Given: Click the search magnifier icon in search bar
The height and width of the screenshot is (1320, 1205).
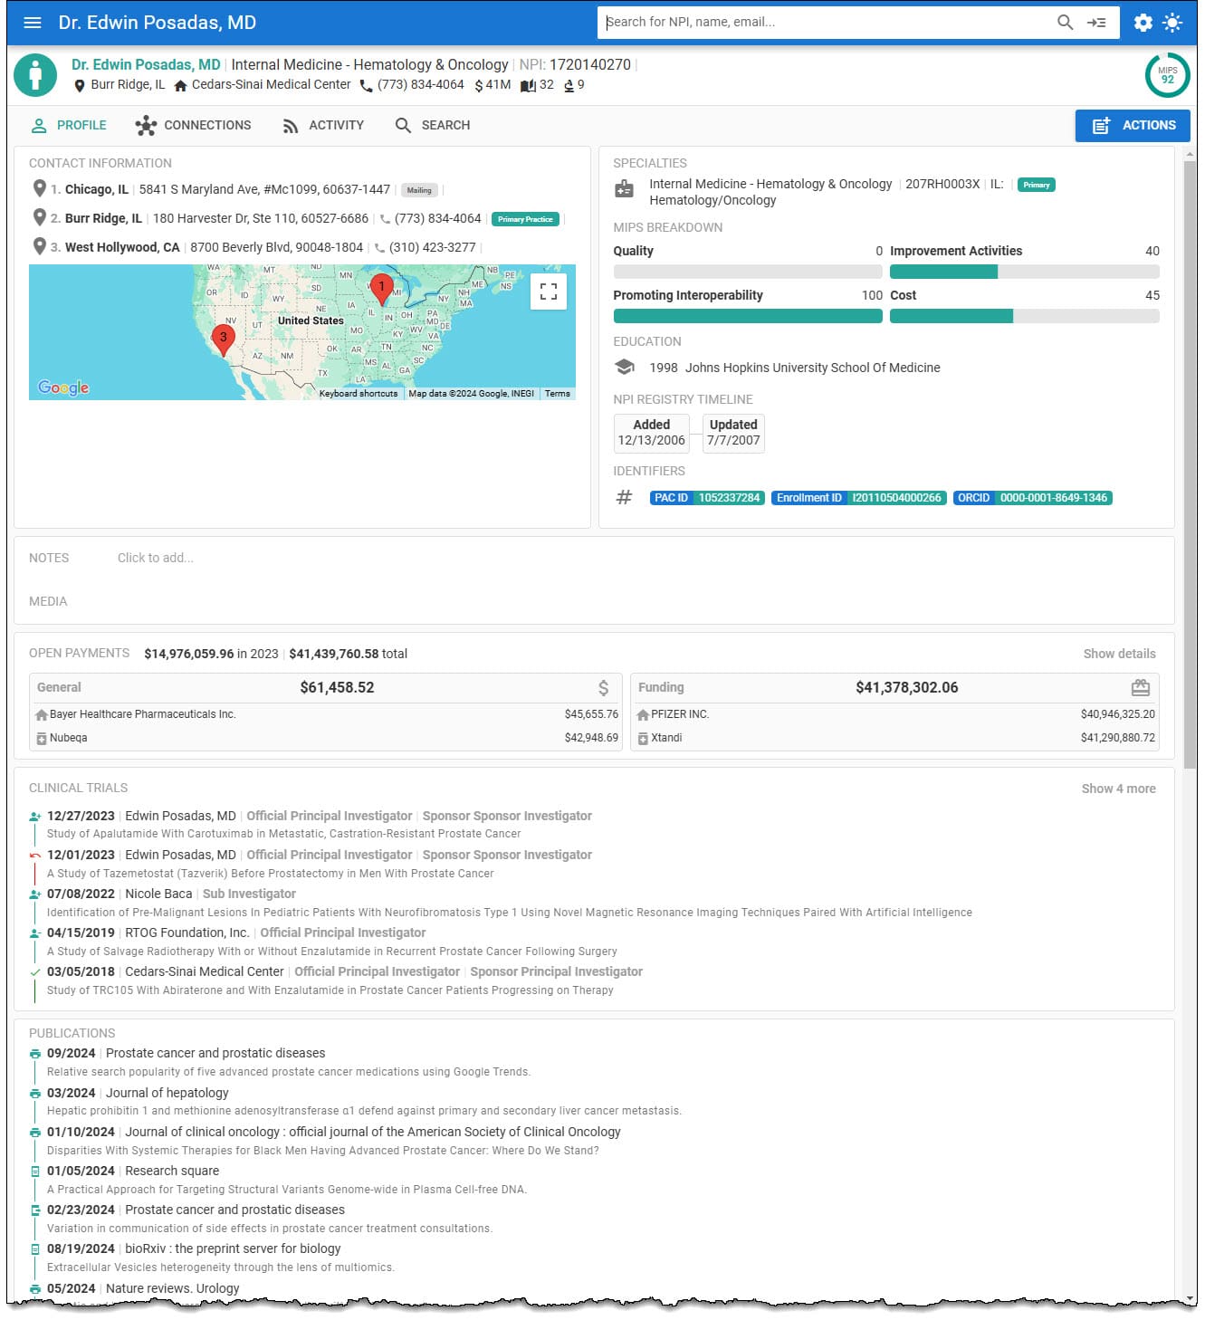Looking at the screenshot, I should 1065,23.
